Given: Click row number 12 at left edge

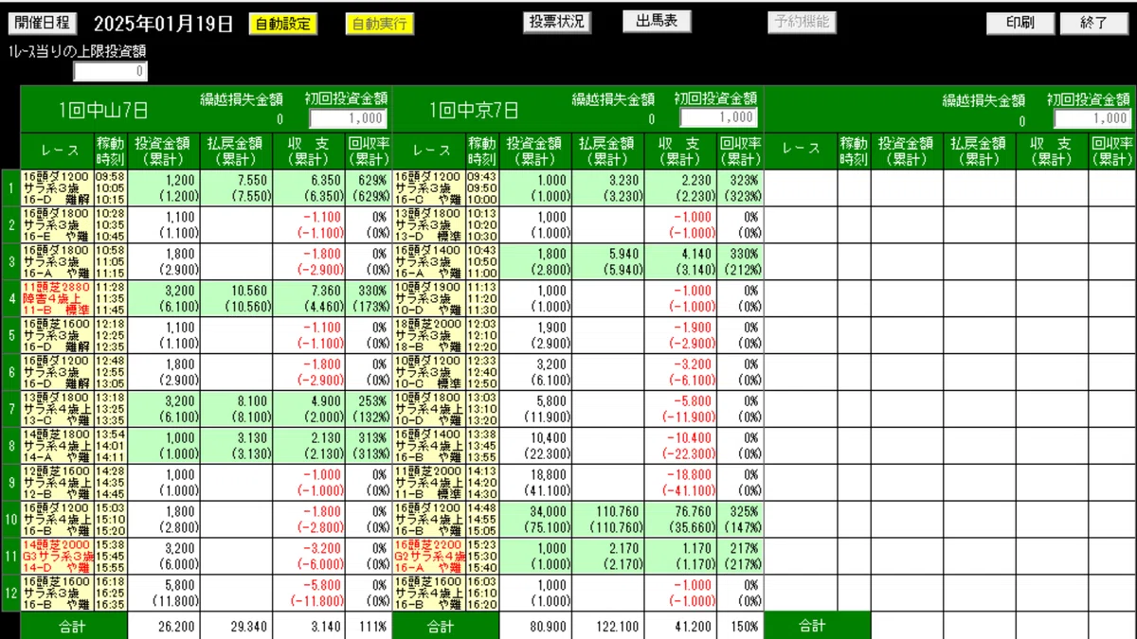Looking at the screenshot, I should pyautogui.click(x=10, y=593).
